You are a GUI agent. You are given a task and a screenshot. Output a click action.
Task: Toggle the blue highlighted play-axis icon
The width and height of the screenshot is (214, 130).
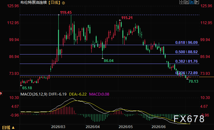tap(192, 2)
